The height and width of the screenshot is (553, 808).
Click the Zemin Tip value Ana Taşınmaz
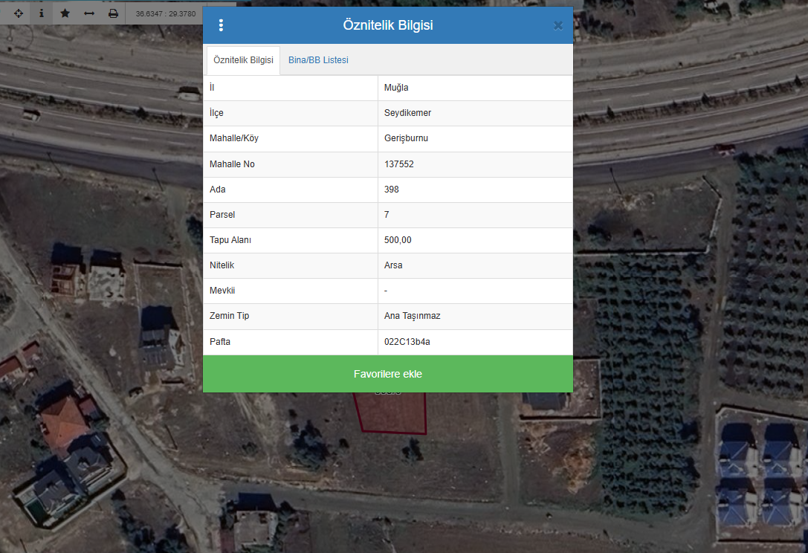point(412,316)
